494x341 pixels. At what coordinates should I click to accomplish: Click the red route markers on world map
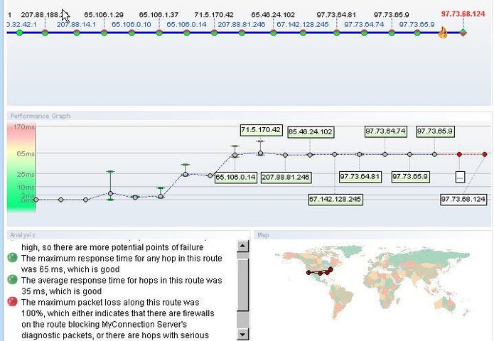click(x=319, y=271)
